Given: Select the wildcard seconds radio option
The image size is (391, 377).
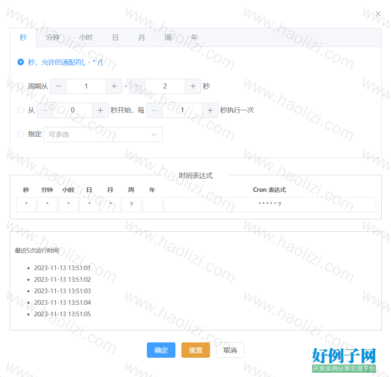Looking at the screenshot, I should point(20,62).
